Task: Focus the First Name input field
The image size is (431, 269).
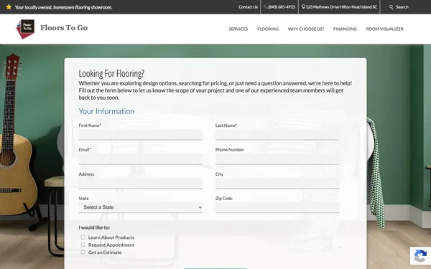Action: [x=141, y=135]
